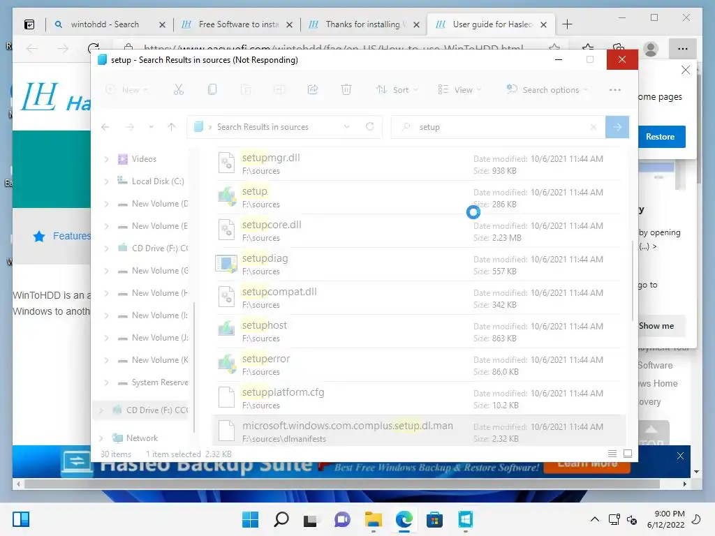Open New dropdown in Explorer toolbar
This screenshot has height=536, width=715.
[x=127, y=90]
